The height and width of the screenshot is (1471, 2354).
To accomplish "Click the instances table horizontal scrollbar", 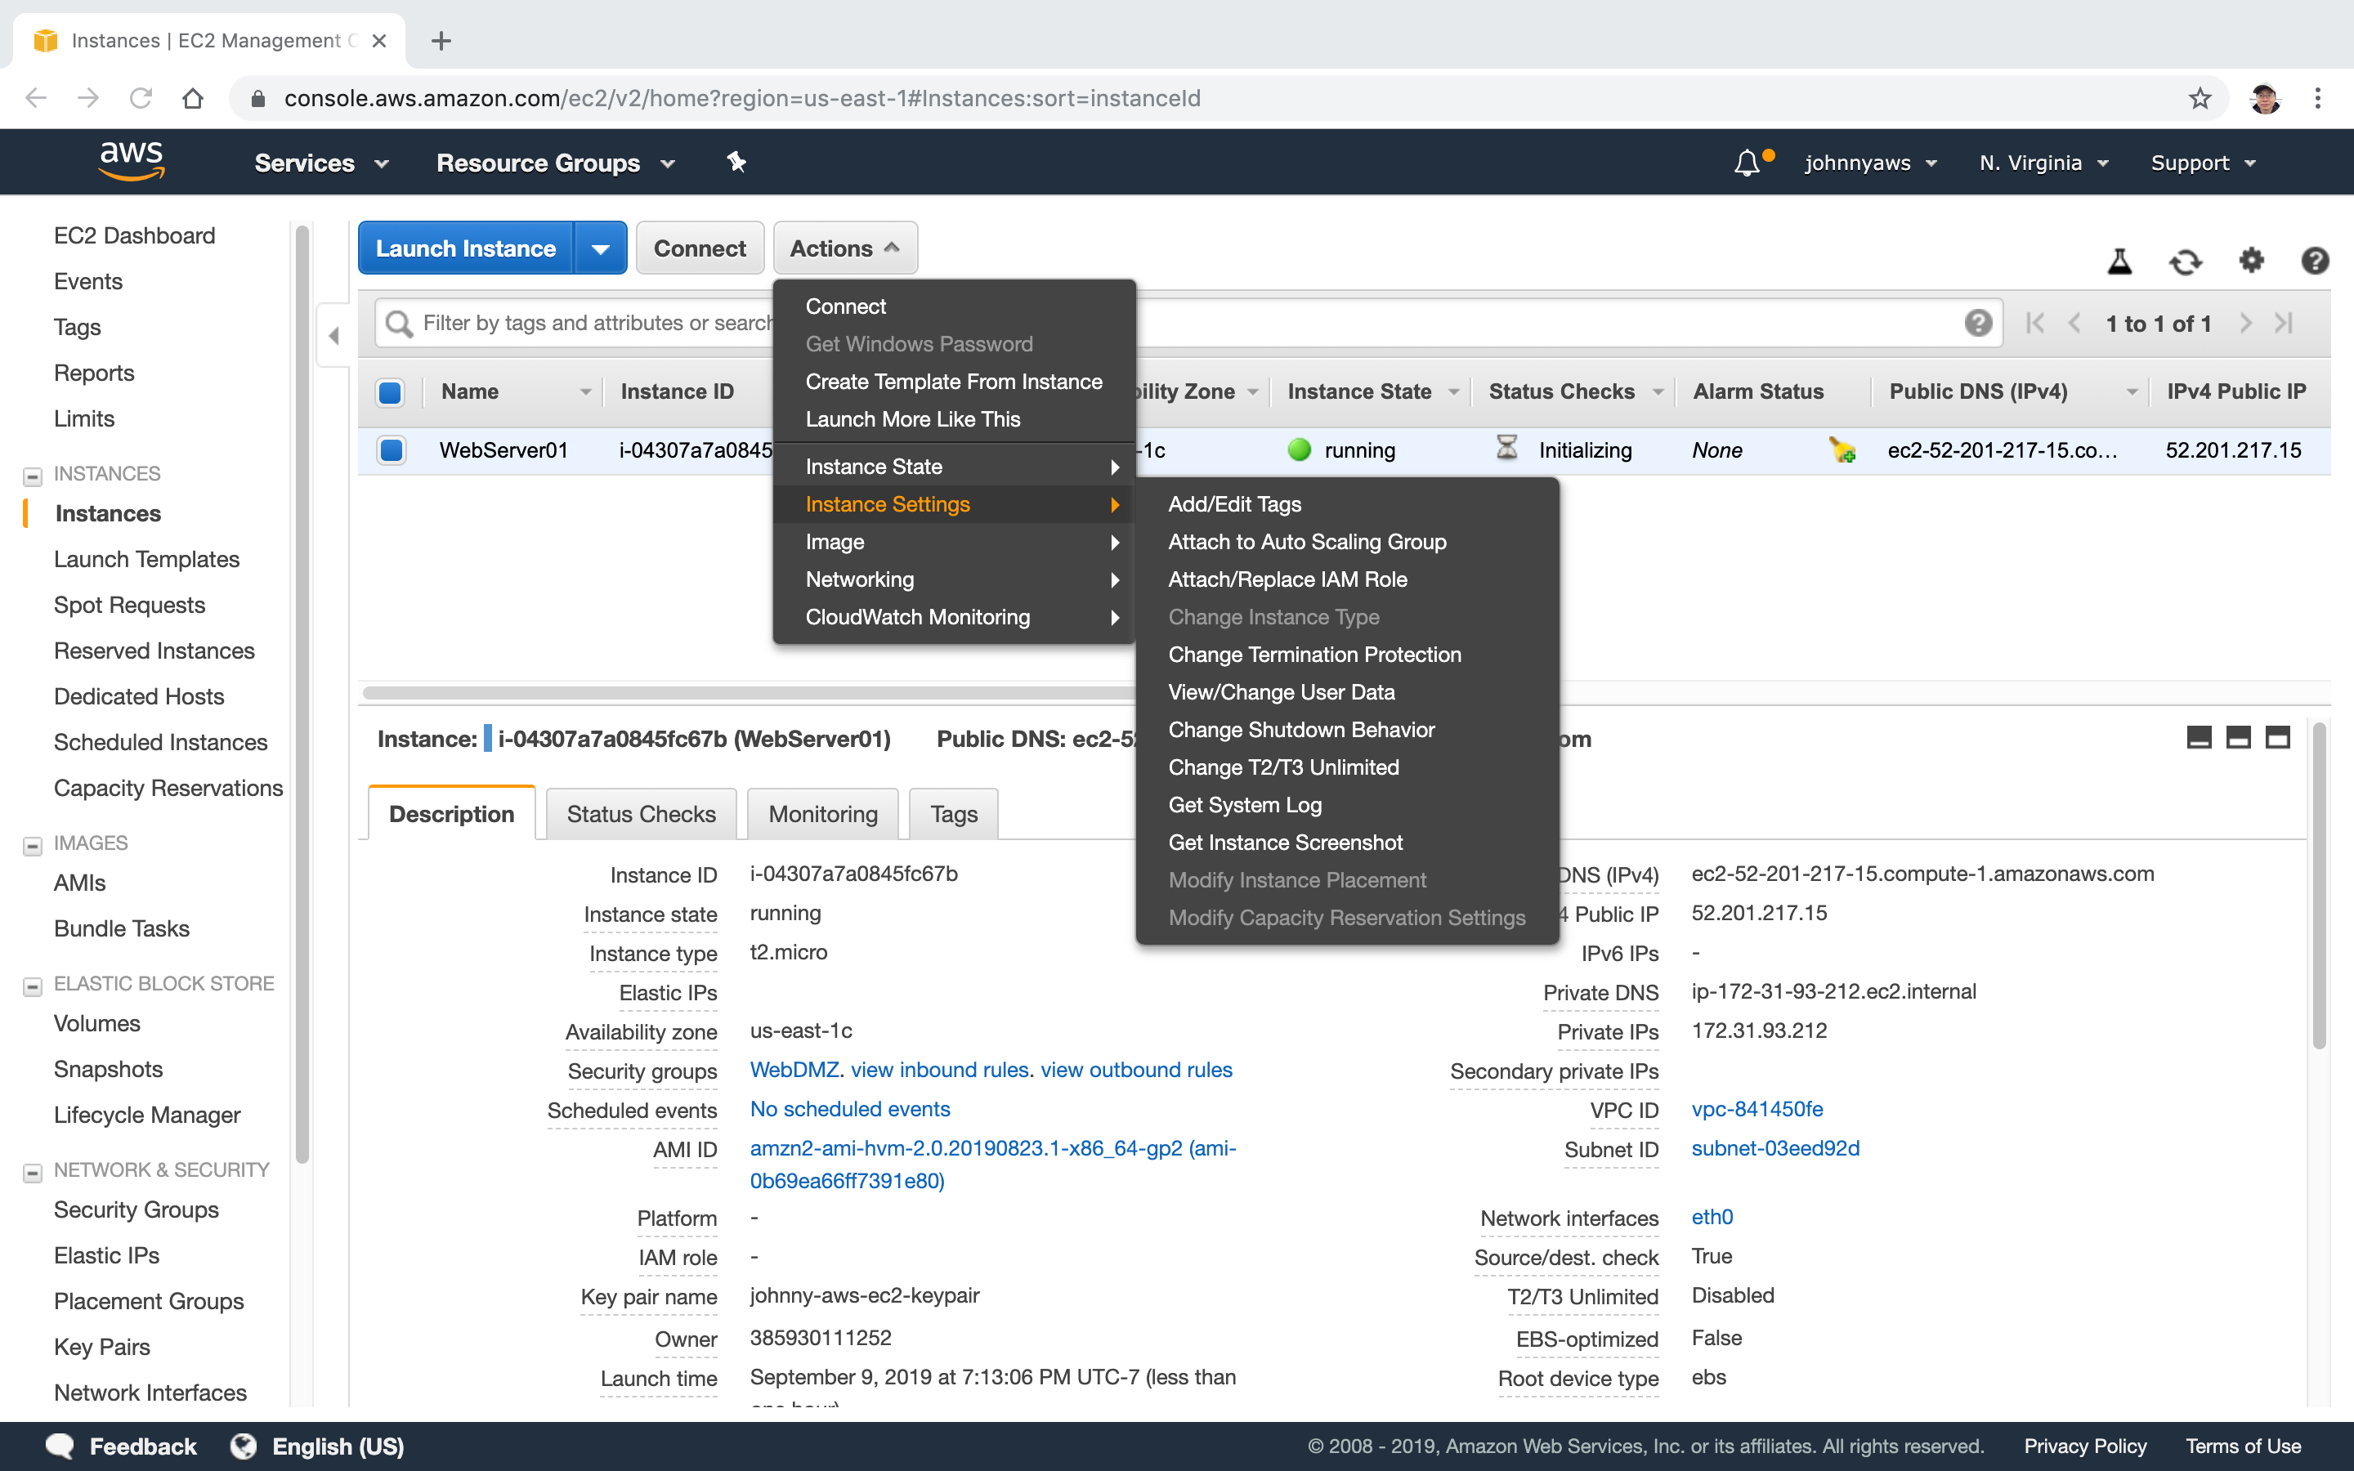I will click(x=749, y=693).
